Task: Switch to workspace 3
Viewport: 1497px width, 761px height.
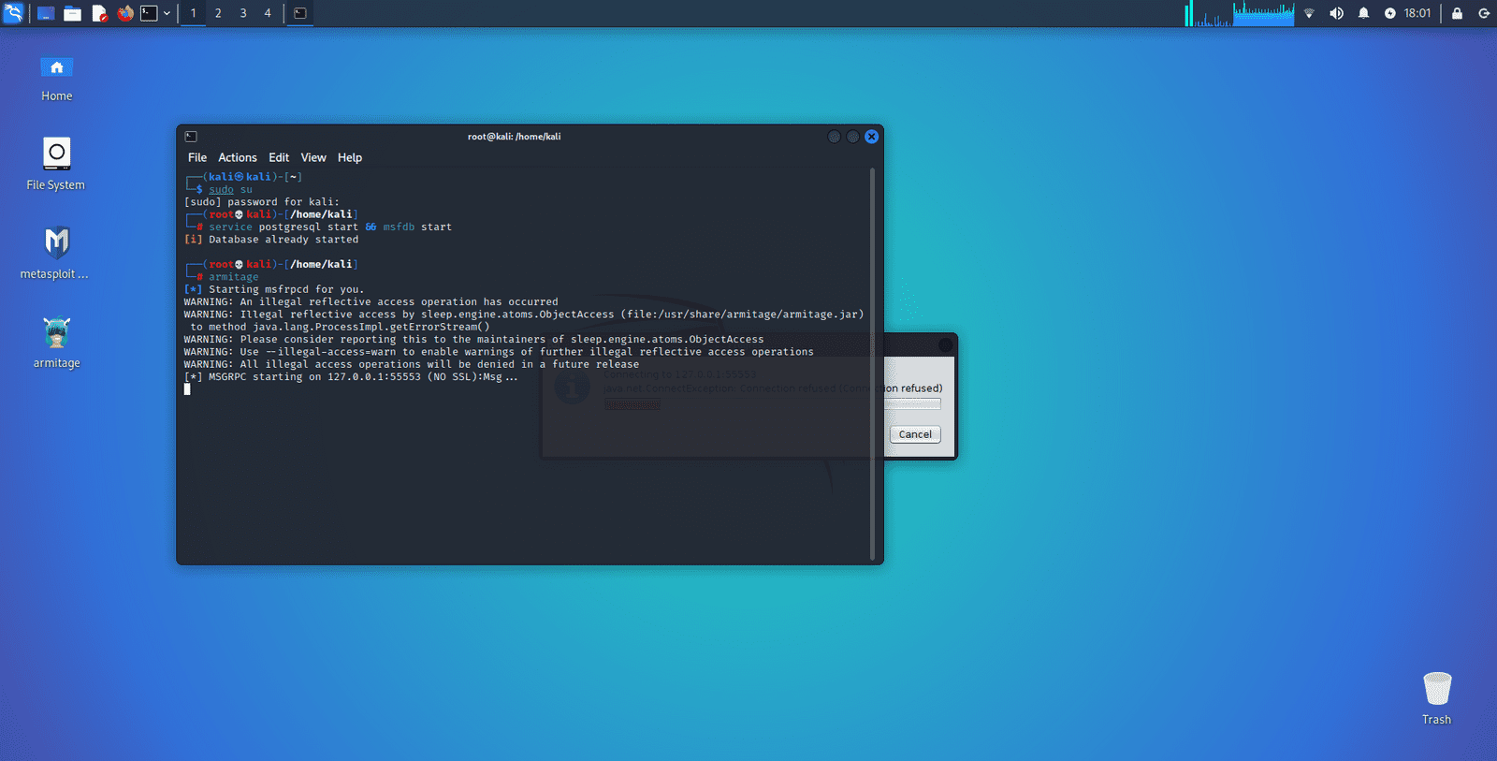Action: [x=243, y=13]
